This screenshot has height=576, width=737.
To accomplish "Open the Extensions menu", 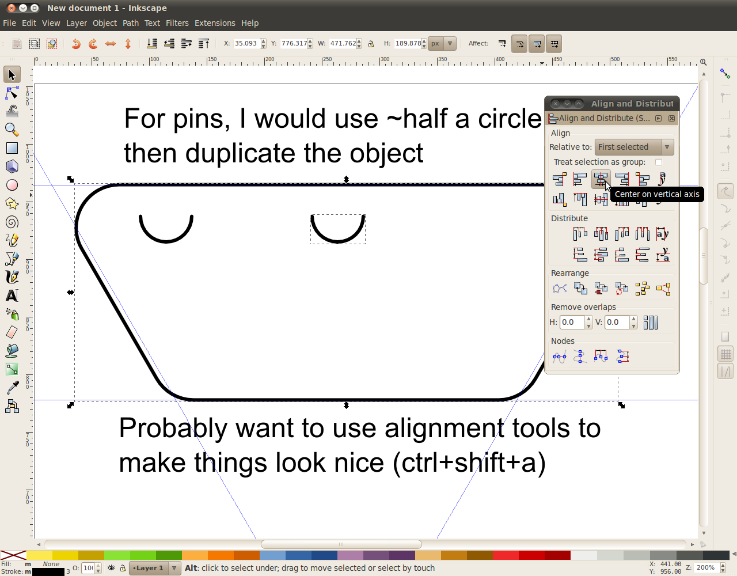I will coord(215,23).
